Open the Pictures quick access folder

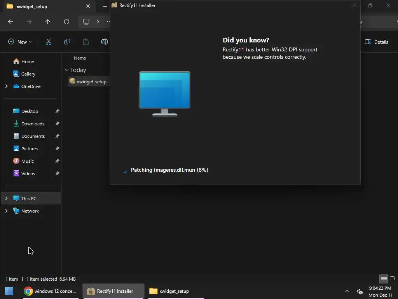coord(25,149)
